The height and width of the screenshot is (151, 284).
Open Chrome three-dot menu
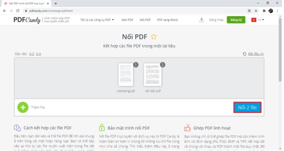[x=277, y=11]
